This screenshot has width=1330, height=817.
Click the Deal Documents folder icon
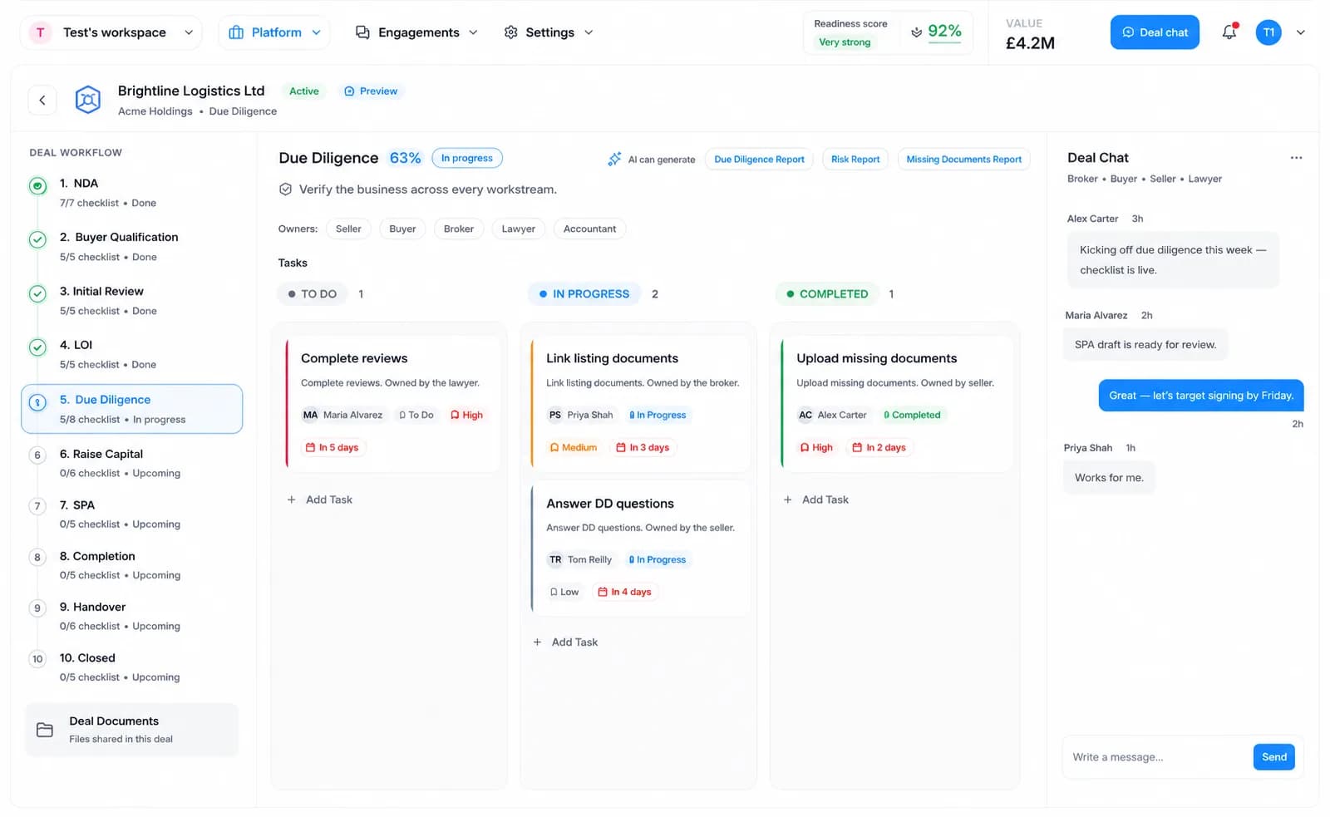tap(45, 730)
